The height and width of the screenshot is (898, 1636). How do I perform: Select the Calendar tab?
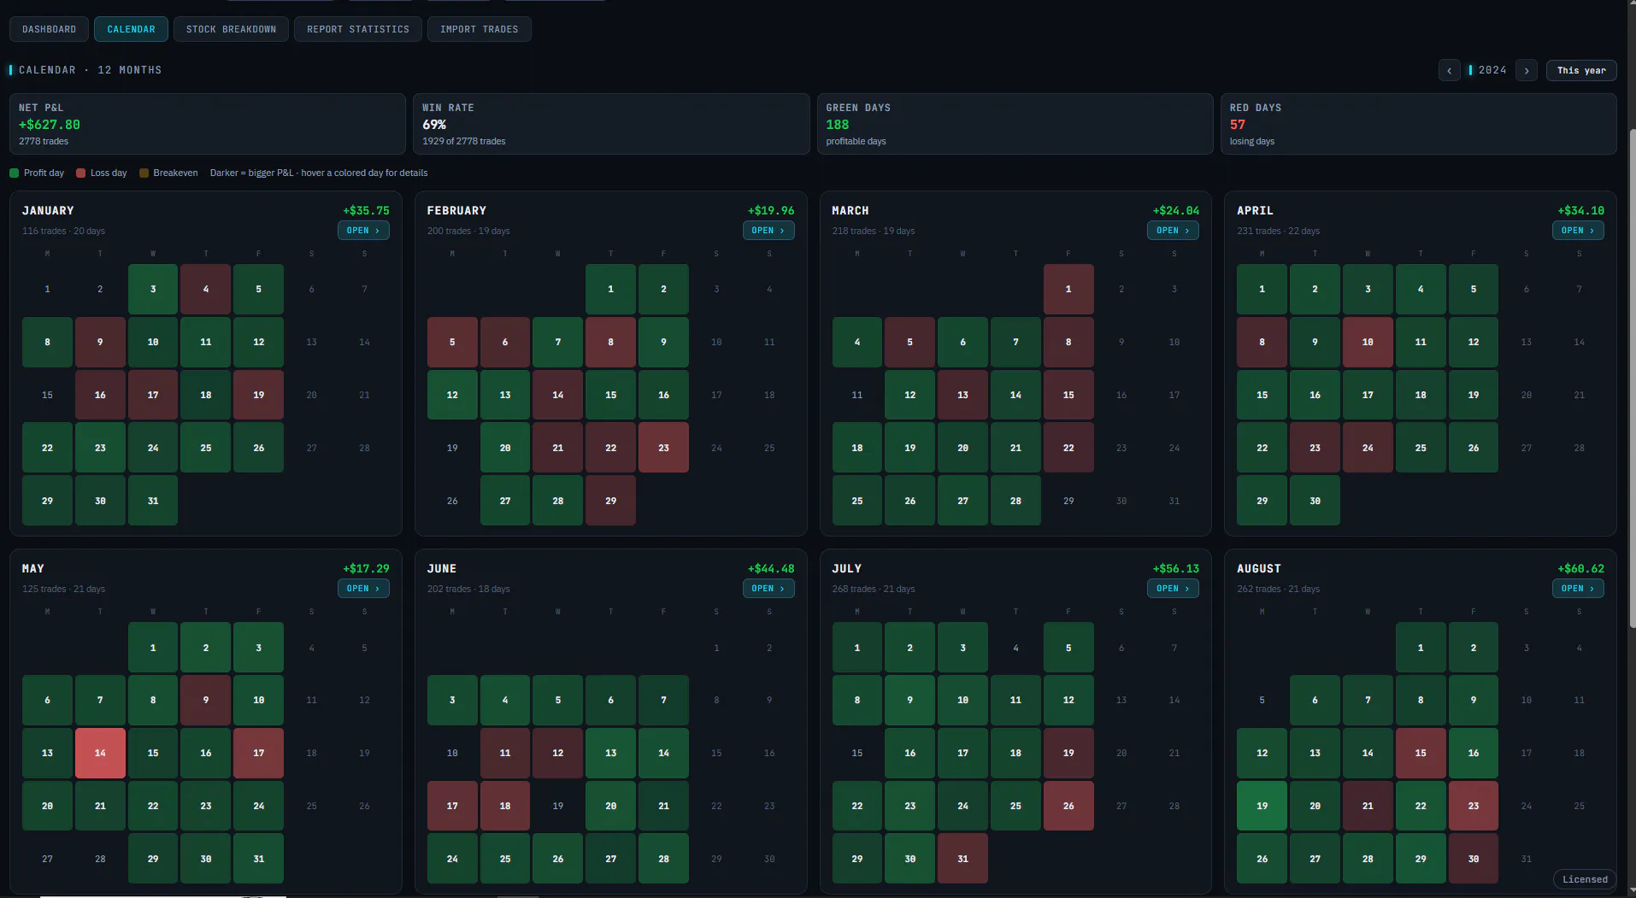131,29
